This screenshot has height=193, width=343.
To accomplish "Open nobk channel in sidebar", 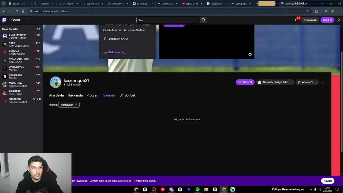I will pyautogui.click(x=21, y=44).
